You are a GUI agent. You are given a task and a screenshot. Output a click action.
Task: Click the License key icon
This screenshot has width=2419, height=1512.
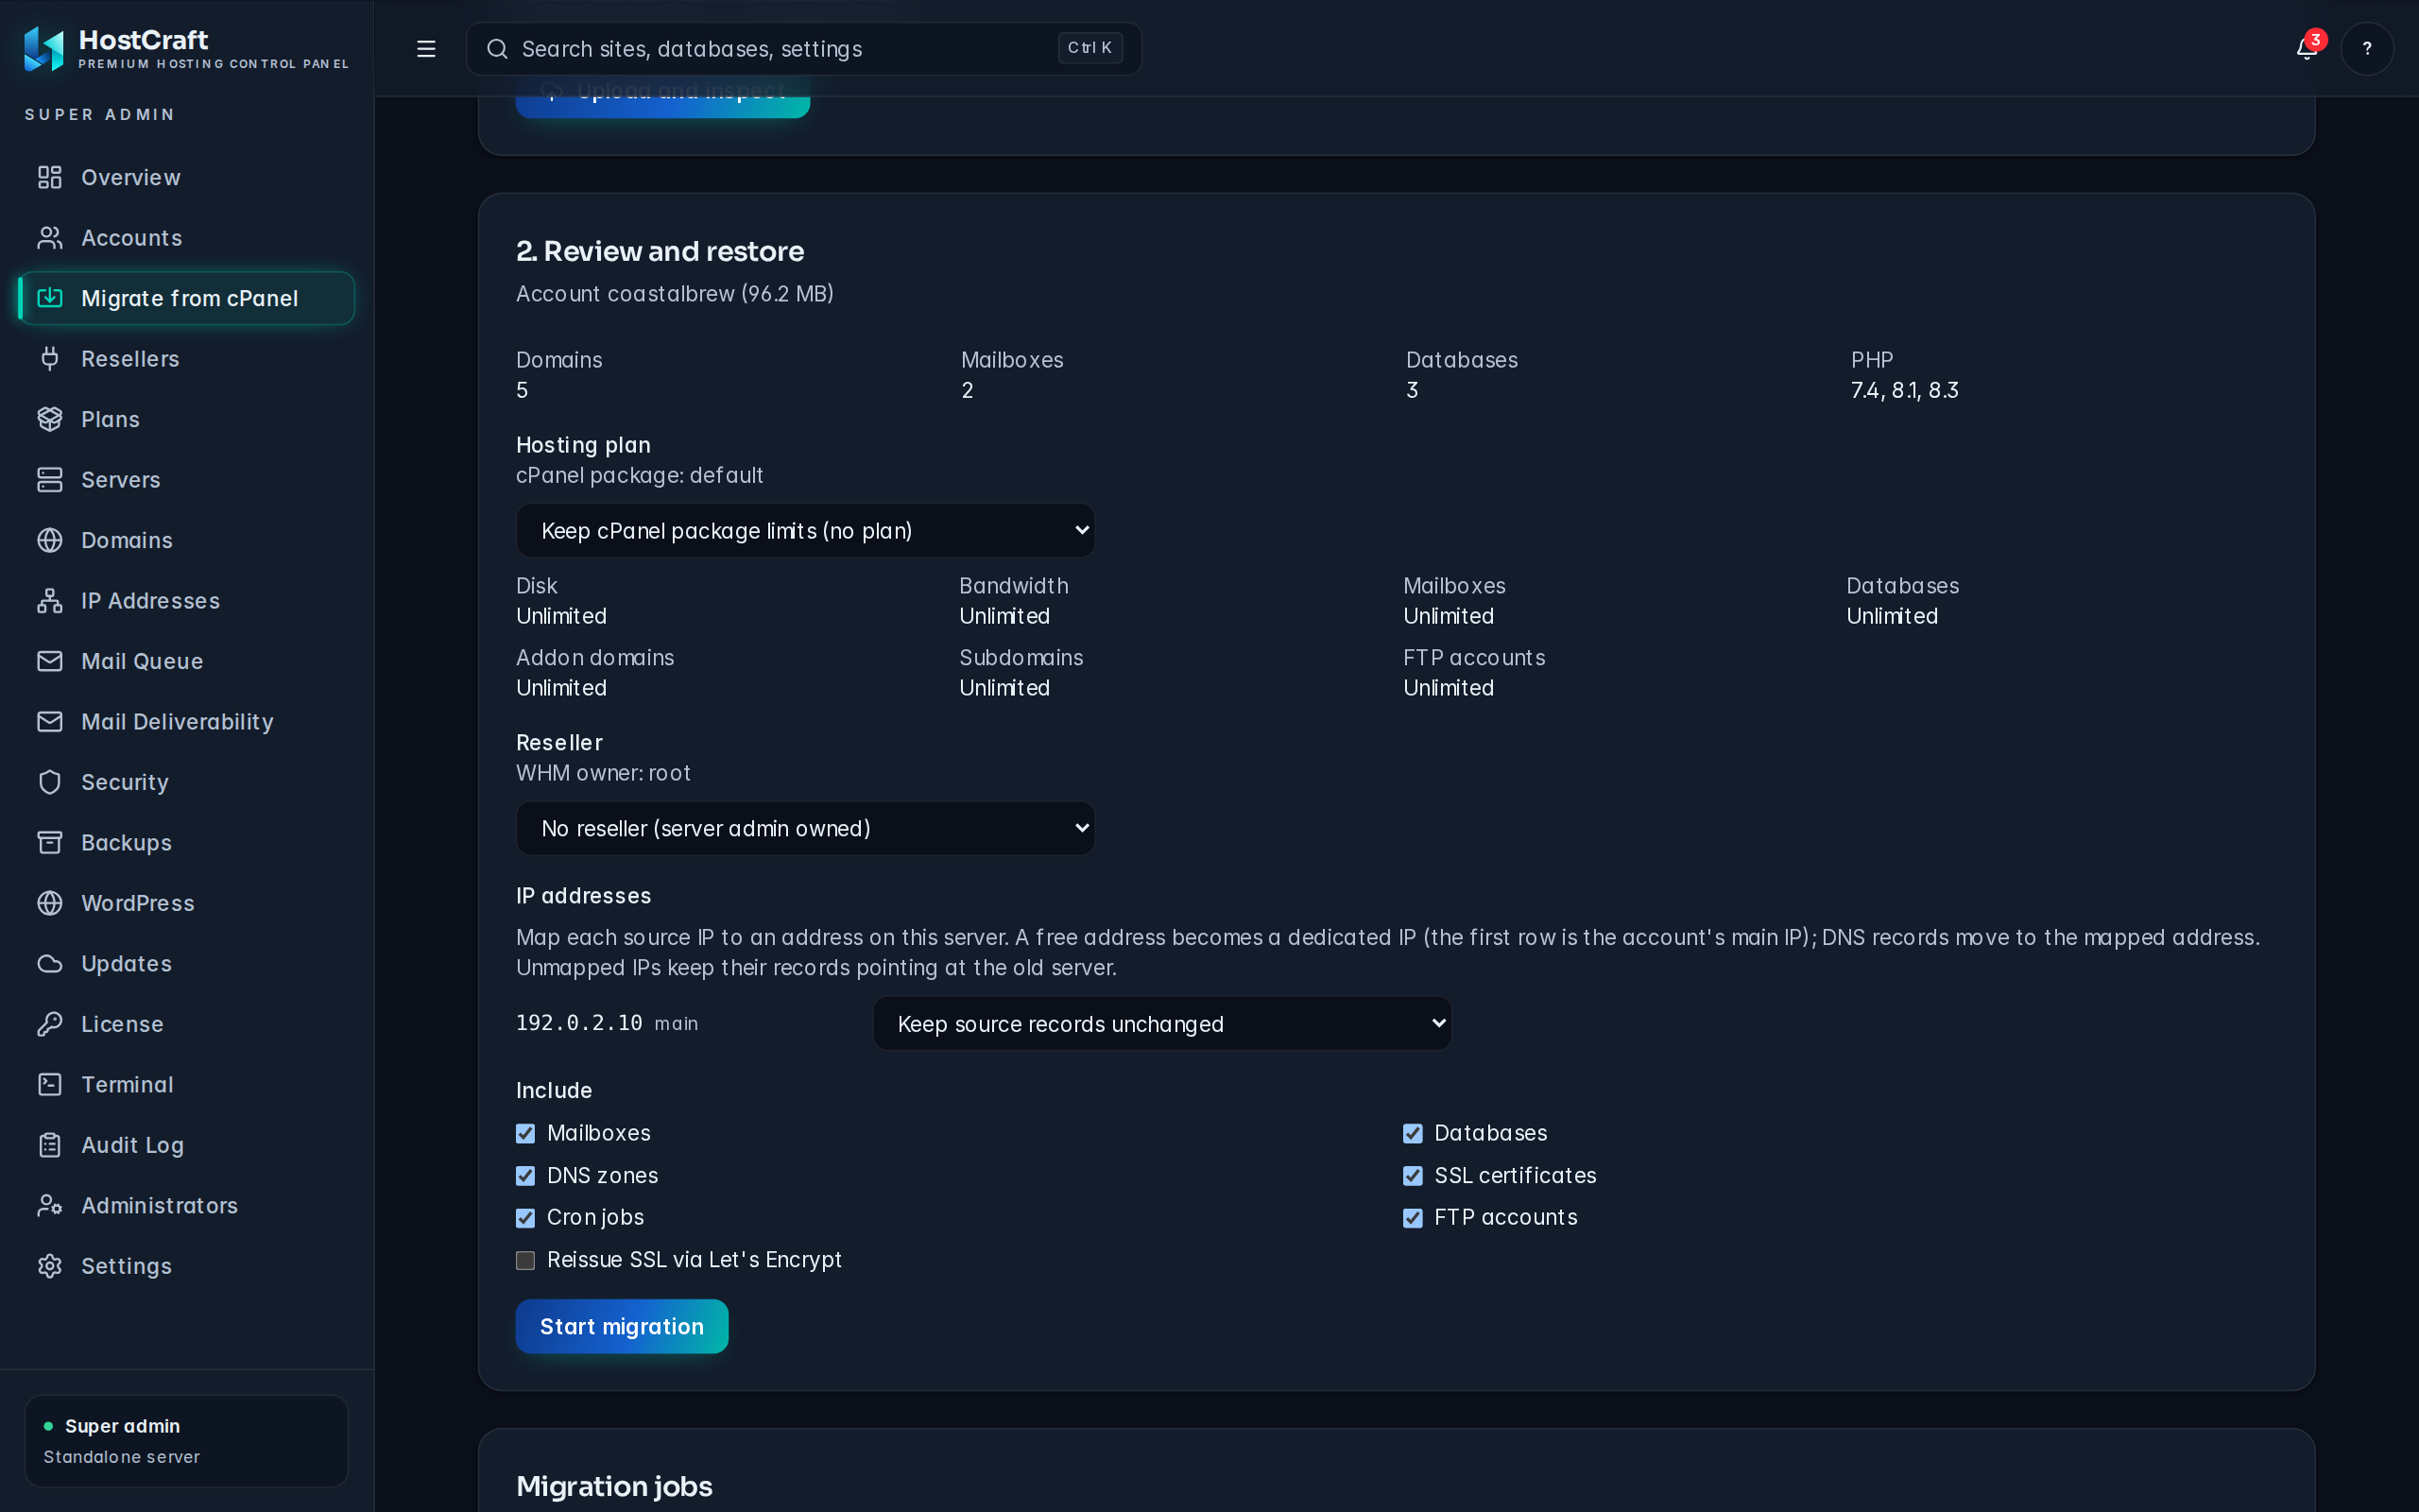(x=50, y=1024)
